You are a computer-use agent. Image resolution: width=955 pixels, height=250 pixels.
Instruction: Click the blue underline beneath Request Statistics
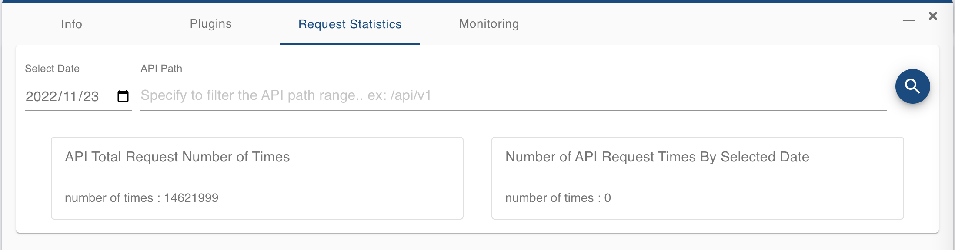click(350, 43)
